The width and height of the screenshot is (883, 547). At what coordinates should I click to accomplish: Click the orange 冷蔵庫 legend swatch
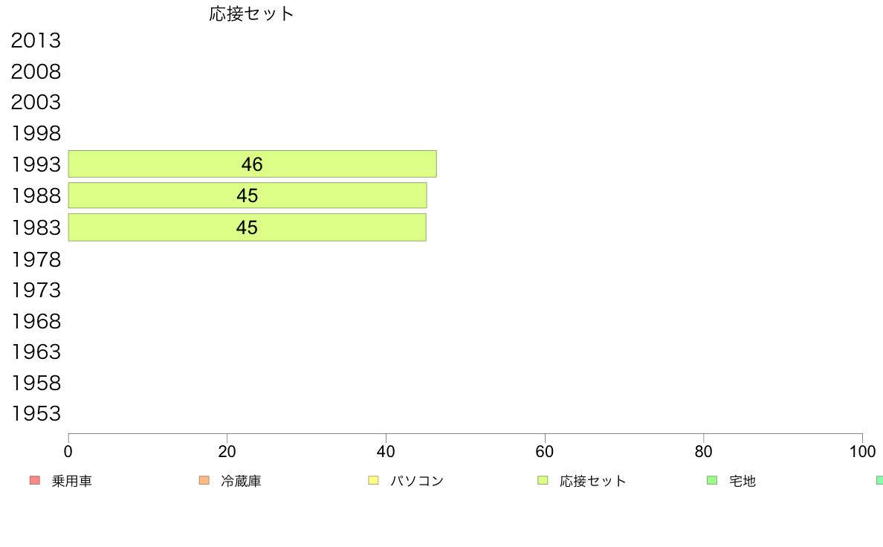point(204,480)
